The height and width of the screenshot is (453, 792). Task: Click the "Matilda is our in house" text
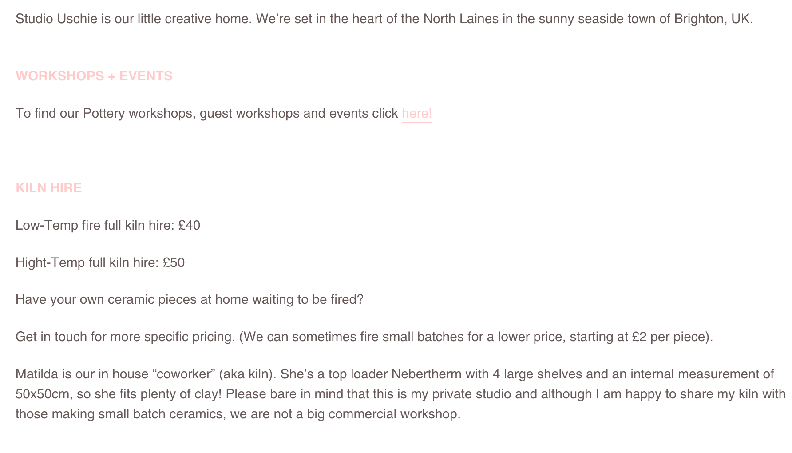pos(82,374)
